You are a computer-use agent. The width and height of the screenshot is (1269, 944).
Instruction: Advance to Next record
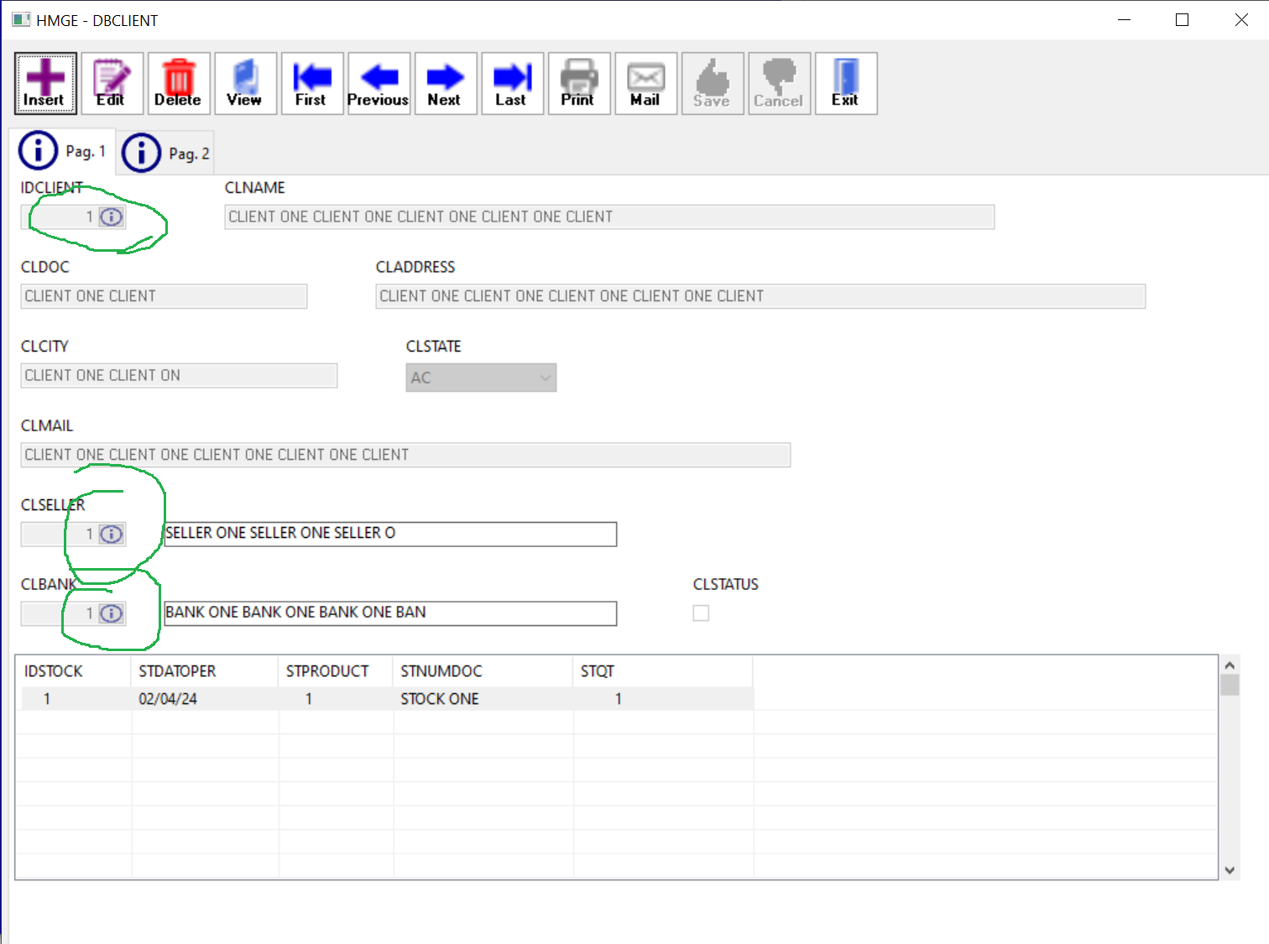pyautogui.click(x=445, y=83)
